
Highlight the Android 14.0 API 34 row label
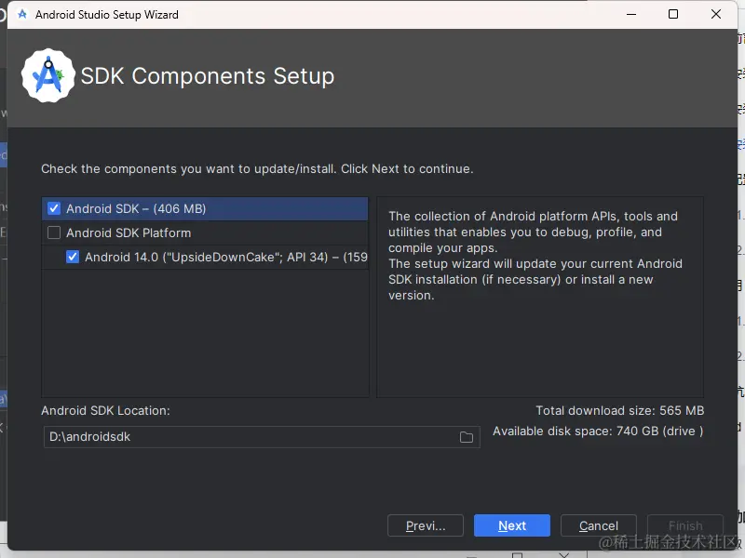[225, 257]
